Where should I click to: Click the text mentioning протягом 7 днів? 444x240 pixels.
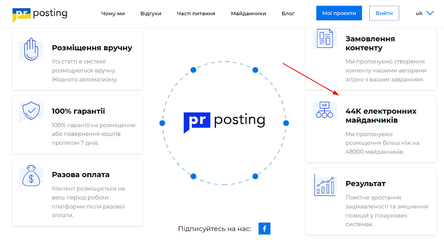[94, 134]
